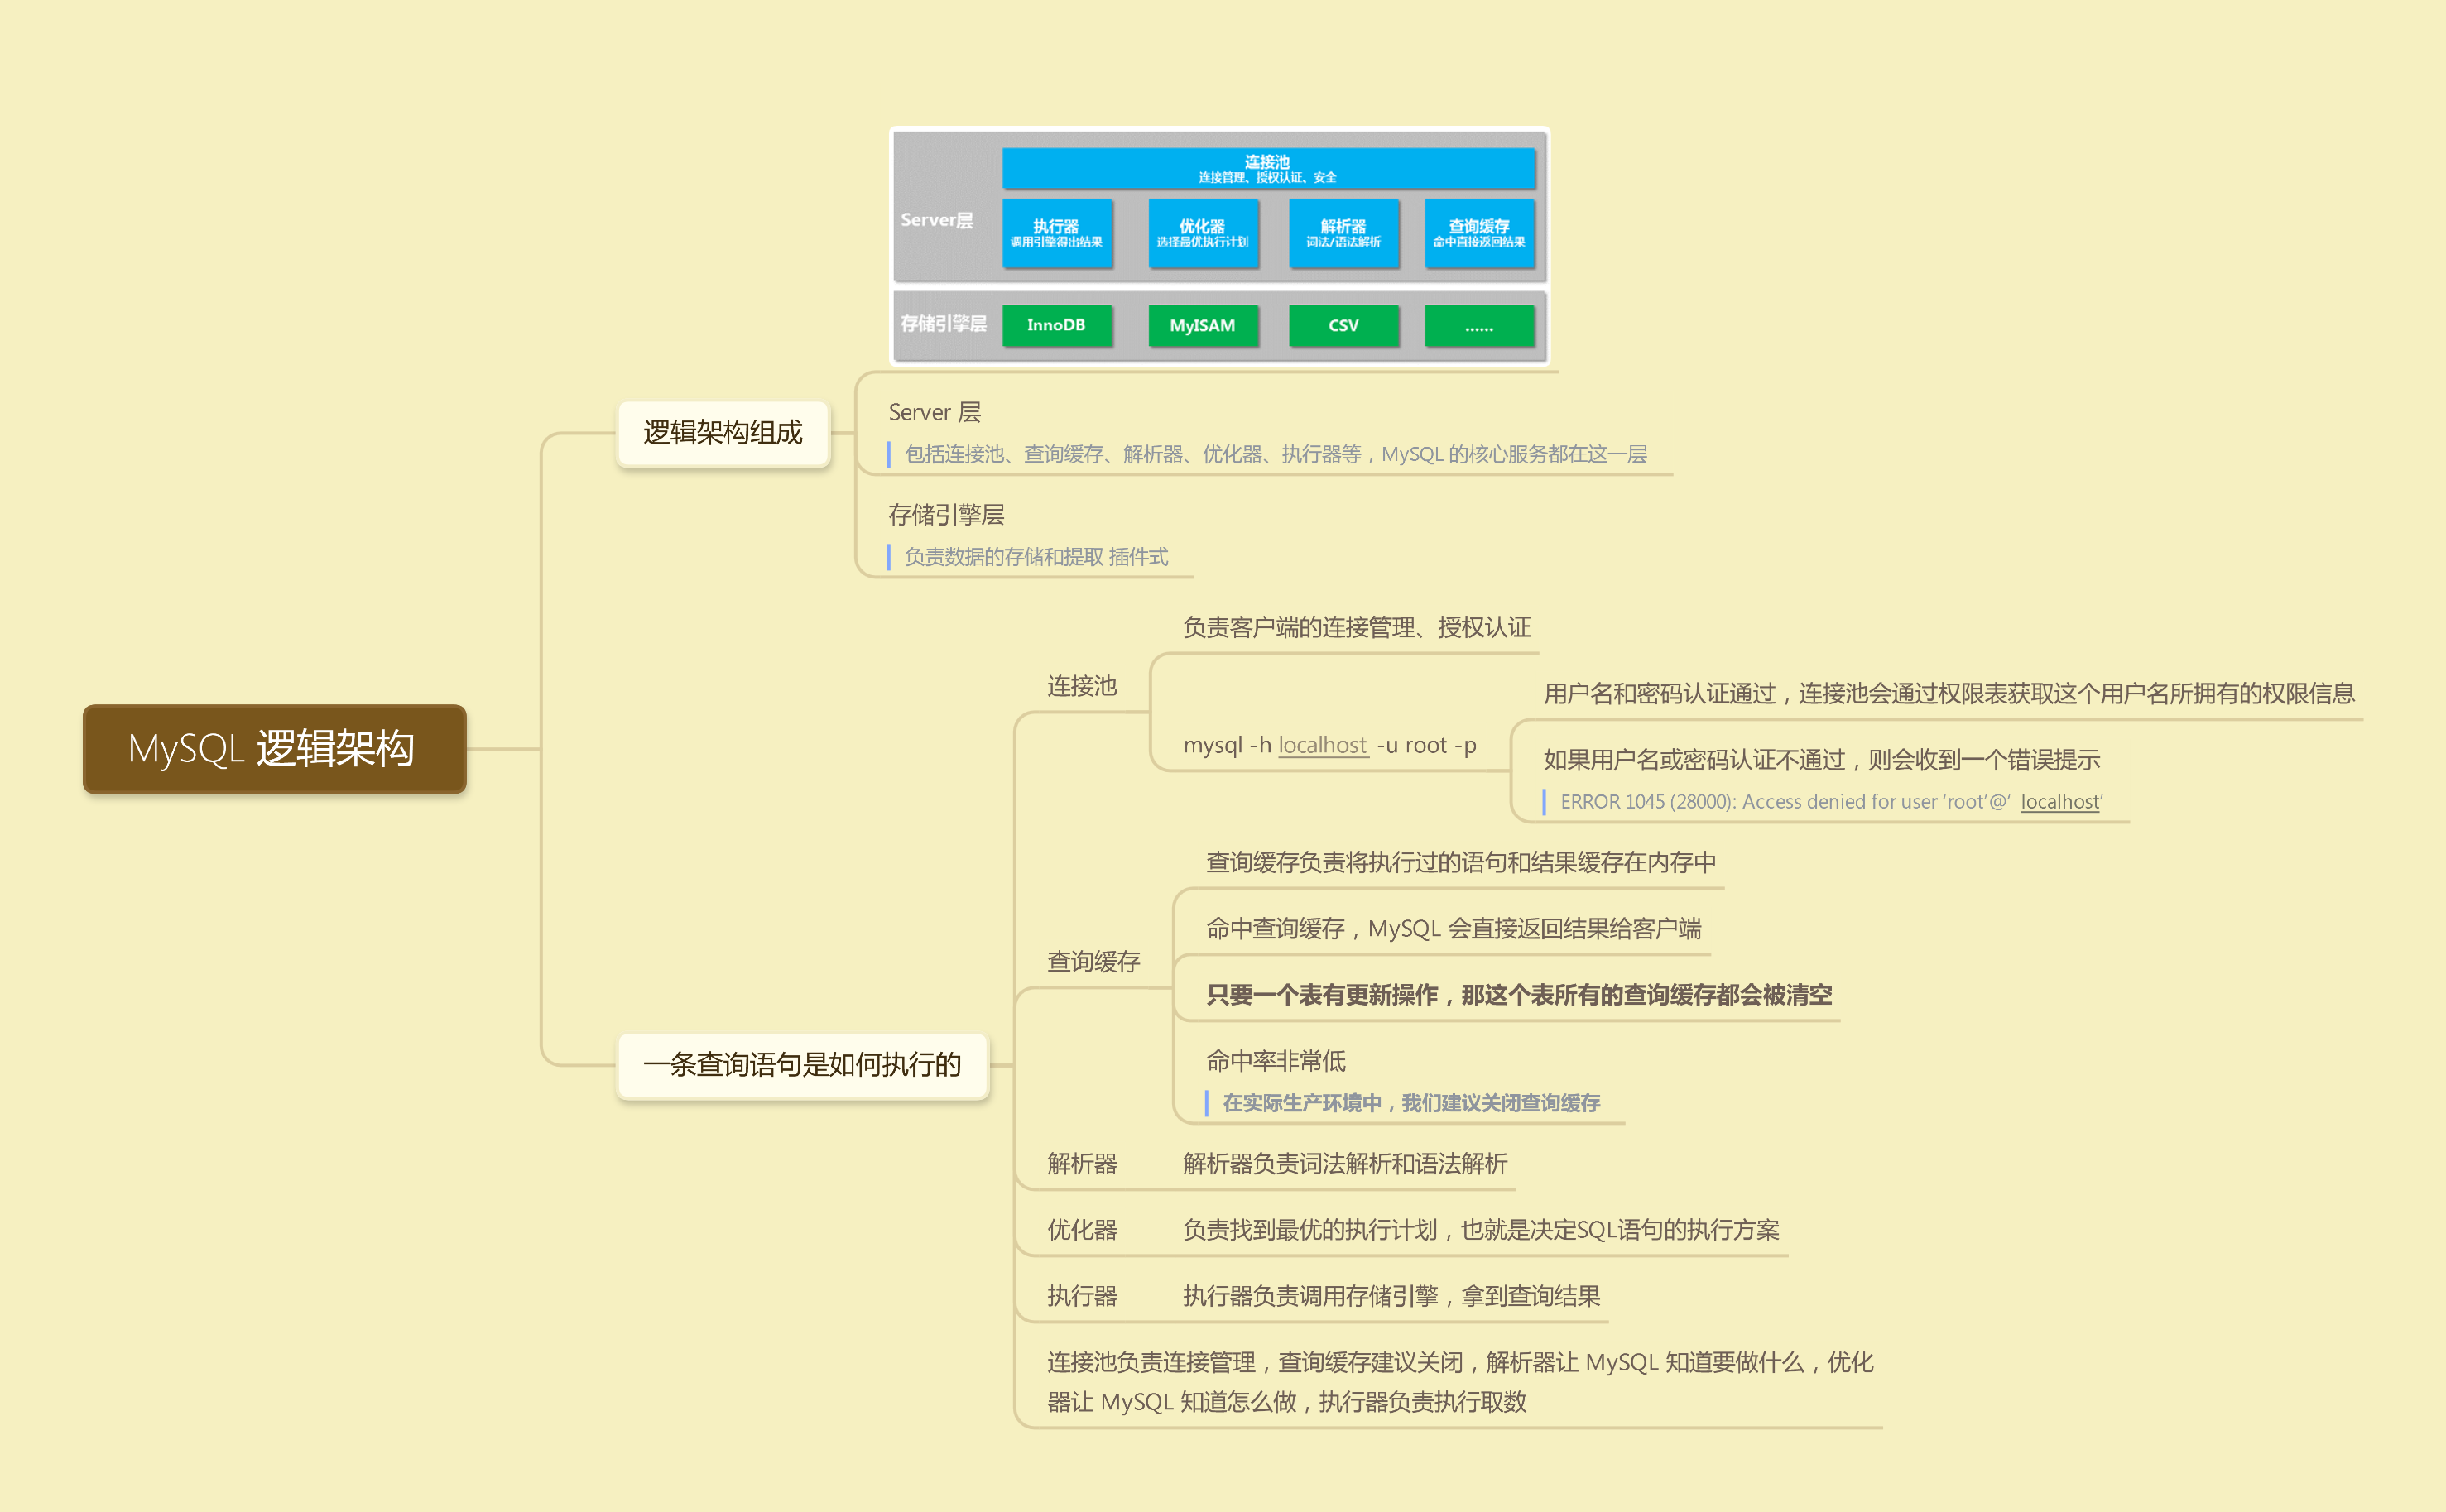Click the InnoDB green box in the diagram
Image resolution: width=2446 pixels, height=1512 pixels.
point(1057,325)
